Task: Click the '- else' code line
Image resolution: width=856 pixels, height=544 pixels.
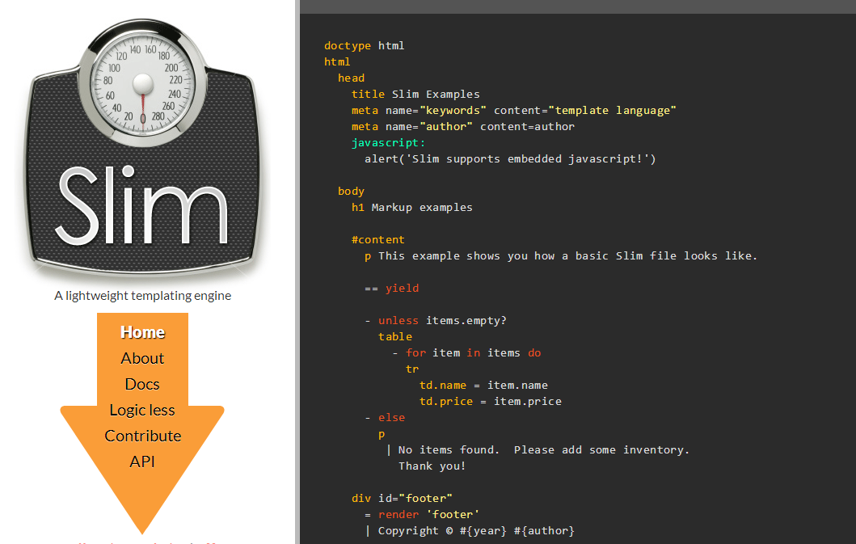Action: (385, 418)
